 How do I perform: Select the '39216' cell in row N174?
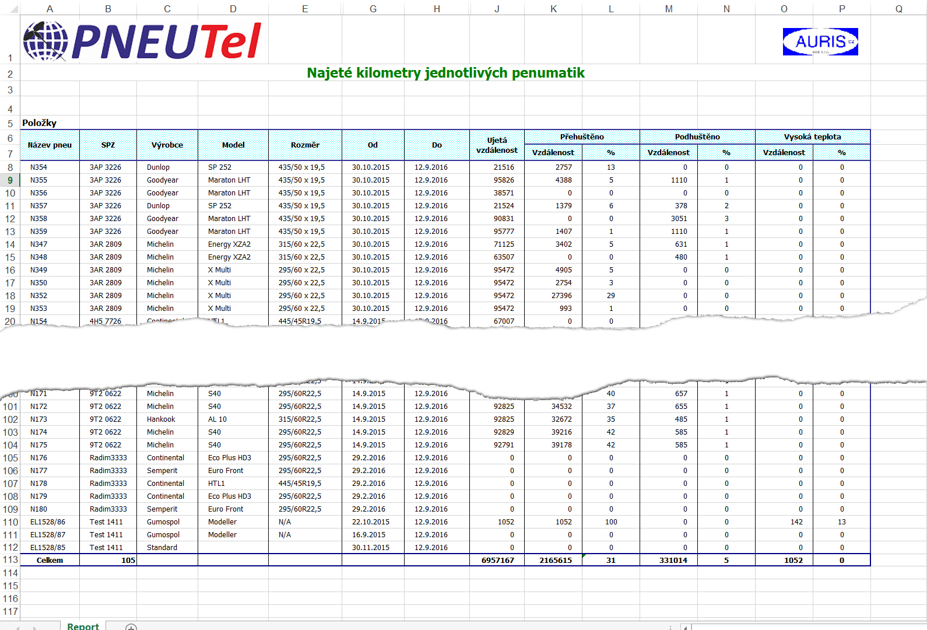553,432
